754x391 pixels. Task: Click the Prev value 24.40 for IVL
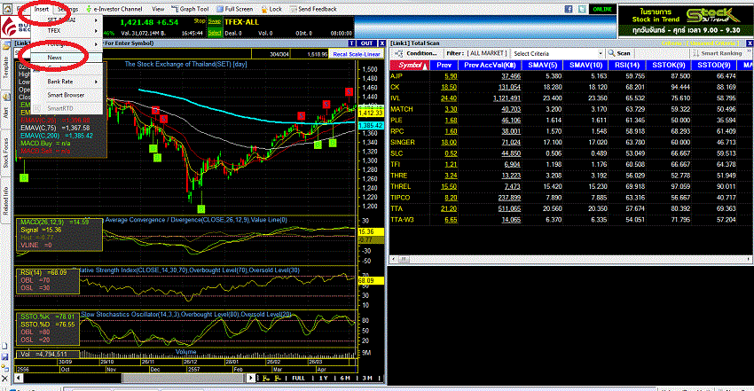coord(449,98)
